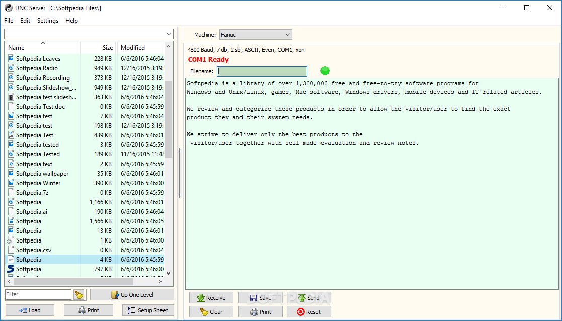This screenshot has width=562, height=321.
Task: Click icon of Softpedia 1,166 KB file
Action: pos(11,202)
